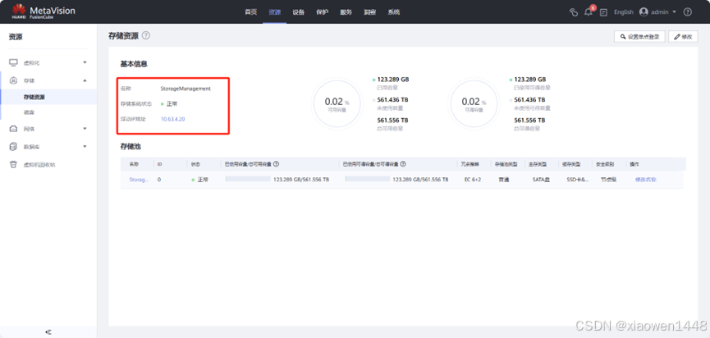Viewport: 710px width, 338px height.
Task: Click the 设置单点登录 button
Action: pyautogui.click(x=639, y=37)
